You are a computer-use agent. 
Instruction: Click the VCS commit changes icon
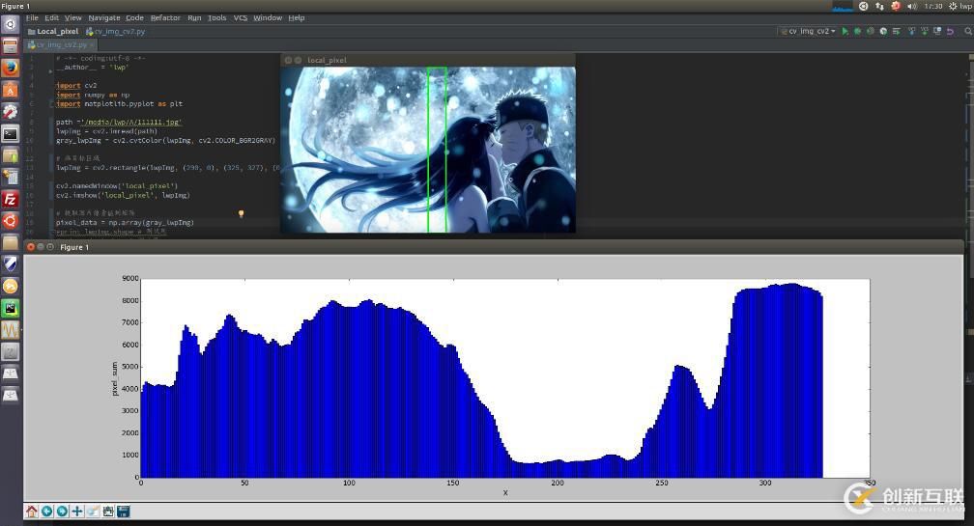tap(925, 31)
